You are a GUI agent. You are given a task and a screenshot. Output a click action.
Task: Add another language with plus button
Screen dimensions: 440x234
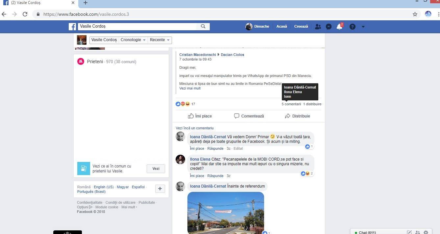pyautogui.click(x=160, y=189)
